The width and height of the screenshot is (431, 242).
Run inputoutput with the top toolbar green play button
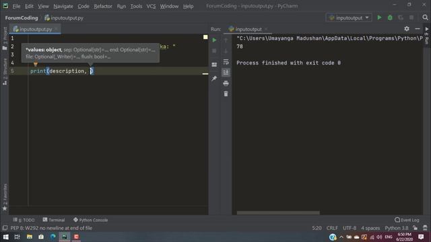tap(379, 17)
